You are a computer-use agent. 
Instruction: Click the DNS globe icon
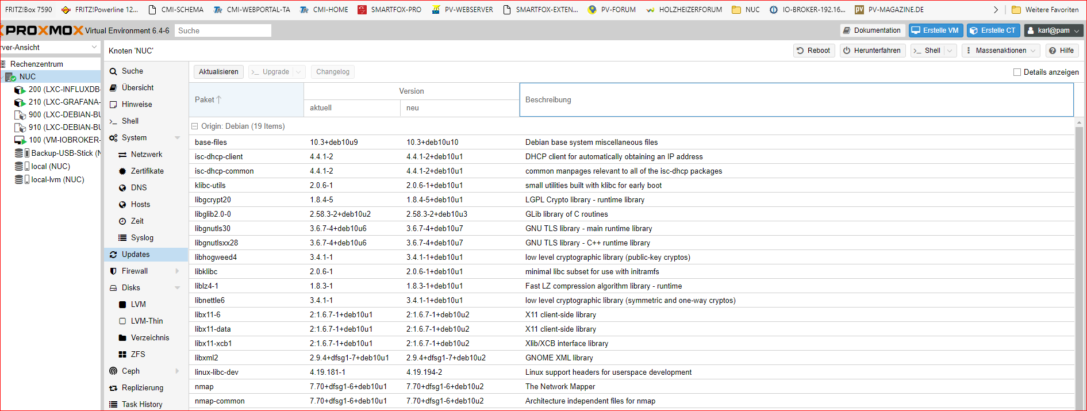(x=122, y=188)
